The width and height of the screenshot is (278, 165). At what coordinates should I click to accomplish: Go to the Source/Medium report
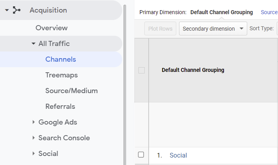pos(71,91)
